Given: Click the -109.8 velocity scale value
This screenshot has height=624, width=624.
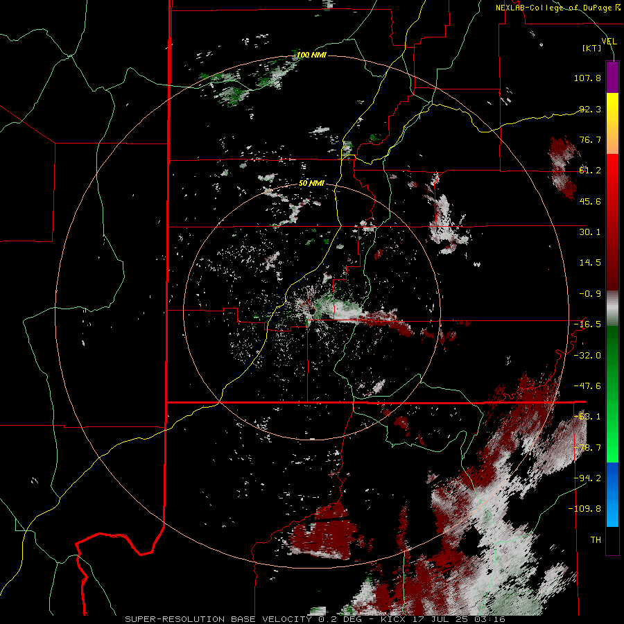Looking at the screenshot, I should [x=584, y=509].
